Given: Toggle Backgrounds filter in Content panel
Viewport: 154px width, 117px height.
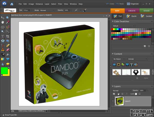Looking at the screenshot, I should (114, 65).
